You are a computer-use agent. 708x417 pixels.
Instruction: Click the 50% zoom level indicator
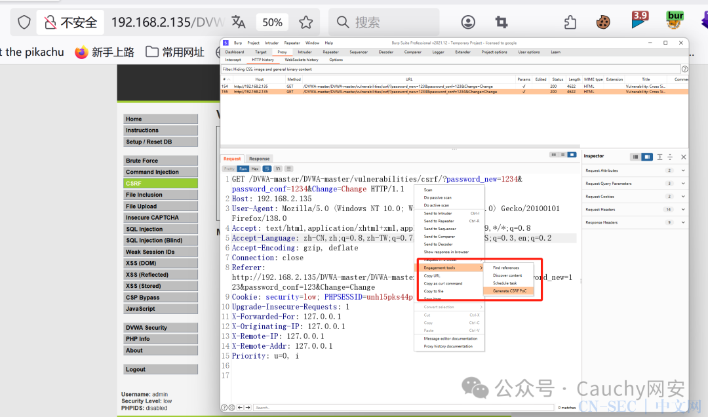(272, 22)
